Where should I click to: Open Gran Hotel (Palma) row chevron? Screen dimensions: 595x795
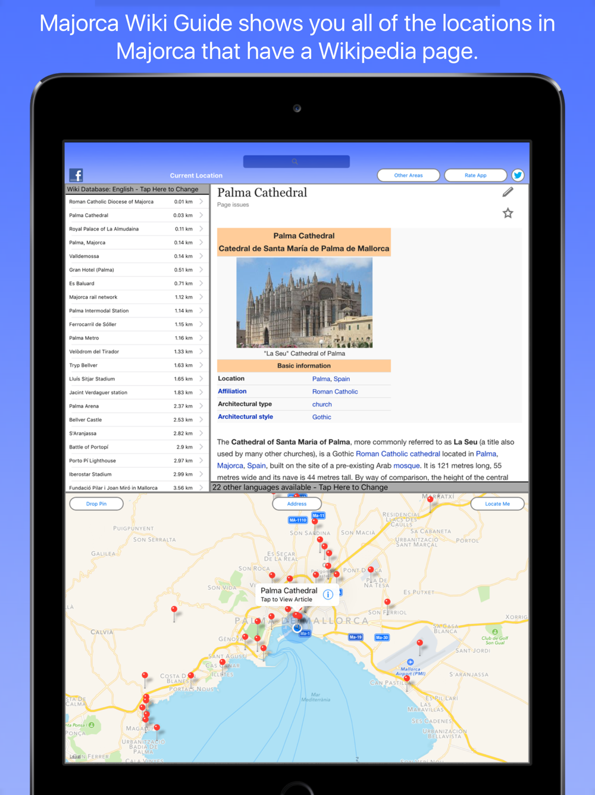(201, 270)
